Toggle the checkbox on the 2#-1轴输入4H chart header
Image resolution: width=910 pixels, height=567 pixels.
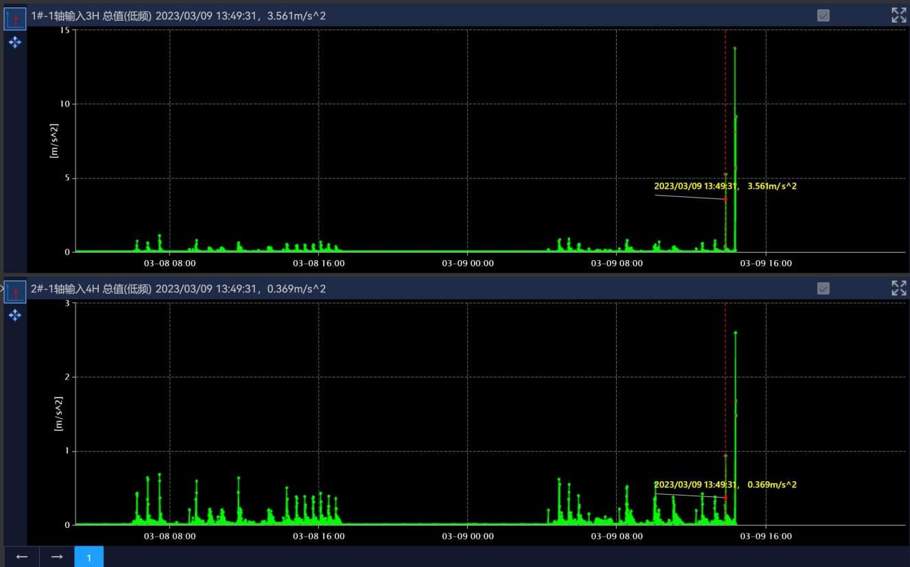click(823, 288)
